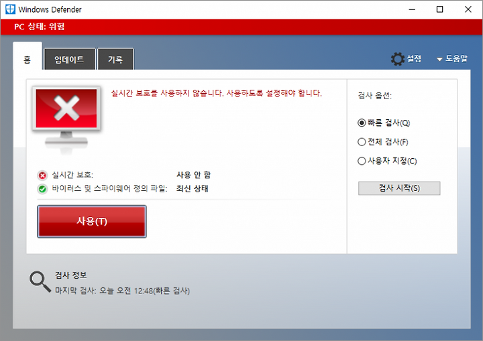Open 설정 text link
Screen dimensions: 483x341
click(414, 58)
